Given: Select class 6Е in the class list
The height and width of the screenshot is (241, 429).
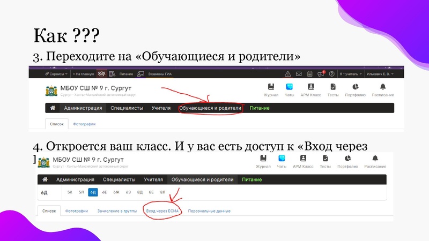Looking at the screenshot, I should [x=105, y=192].
